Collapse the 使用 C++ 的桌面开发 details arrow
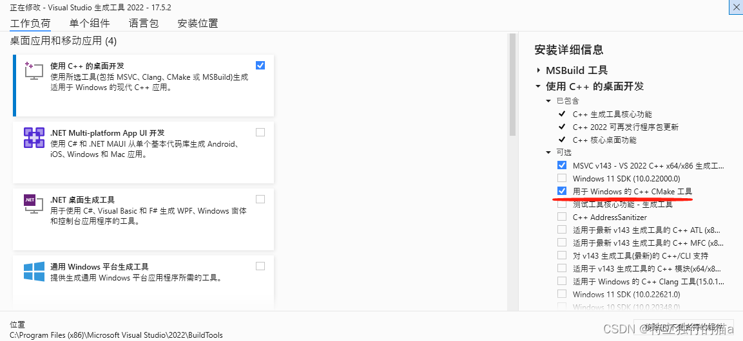 [538, 87]
